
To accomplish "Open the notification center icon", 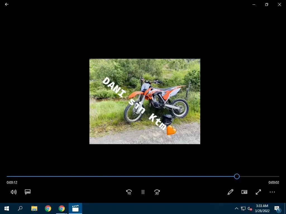I will coord(277,208).
